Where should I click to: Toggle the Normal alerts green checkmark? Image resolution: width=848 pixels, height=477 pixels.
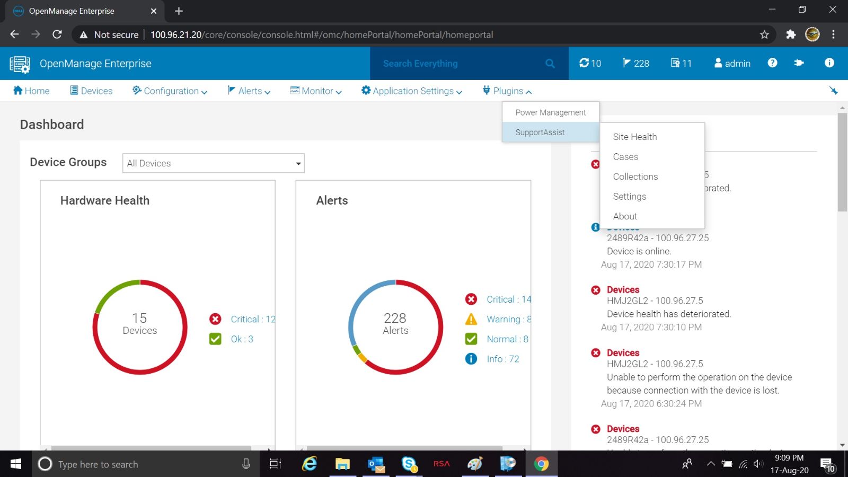tap(471, 339)
